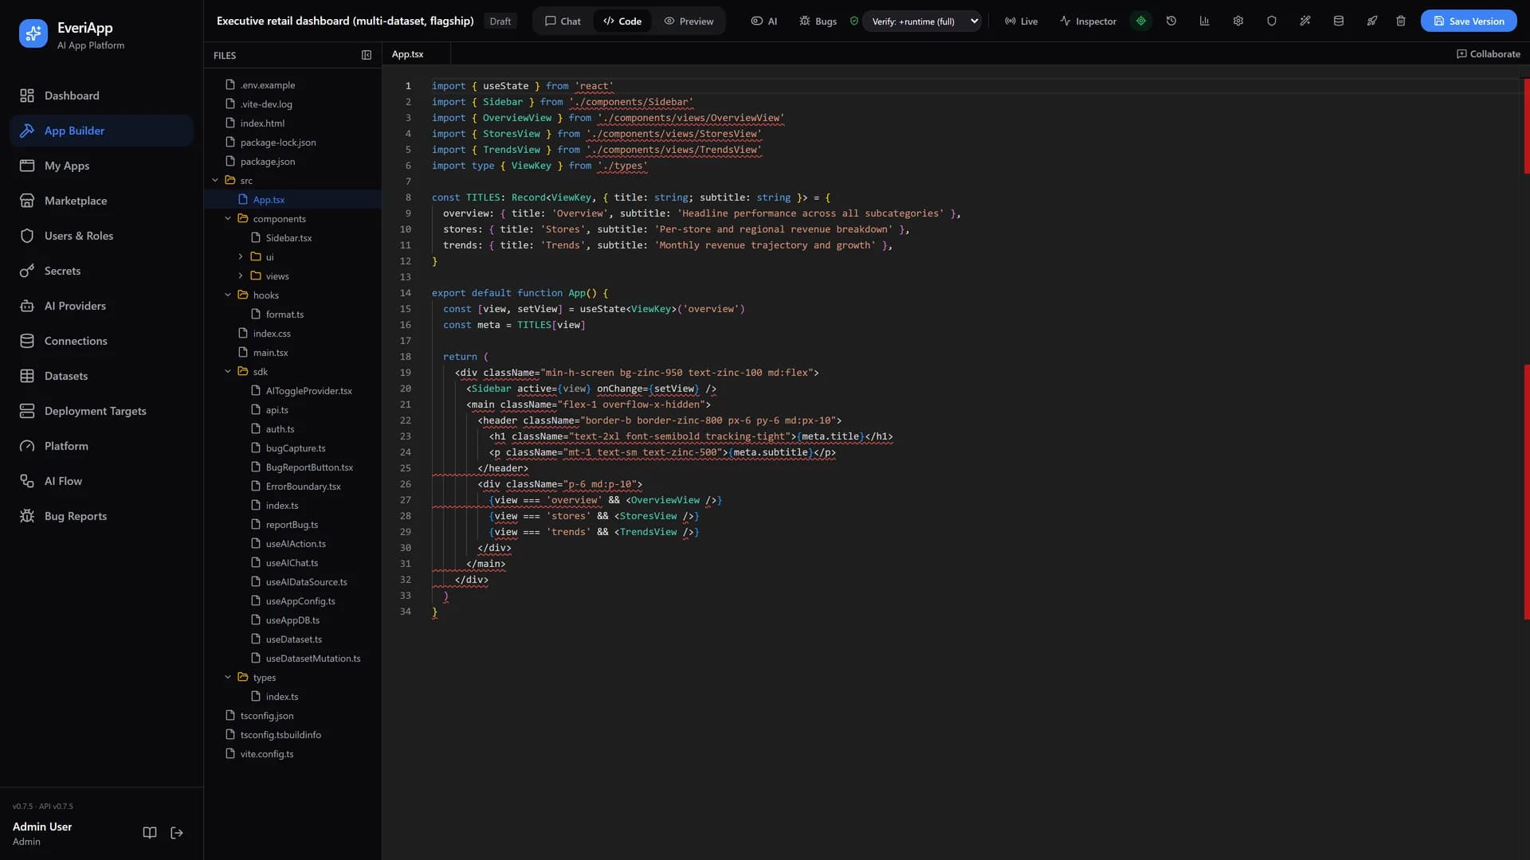The height and width of the screenshot is (860, 1530).
Task: Click the EveriApp logo icon
Action: [33, 33]
